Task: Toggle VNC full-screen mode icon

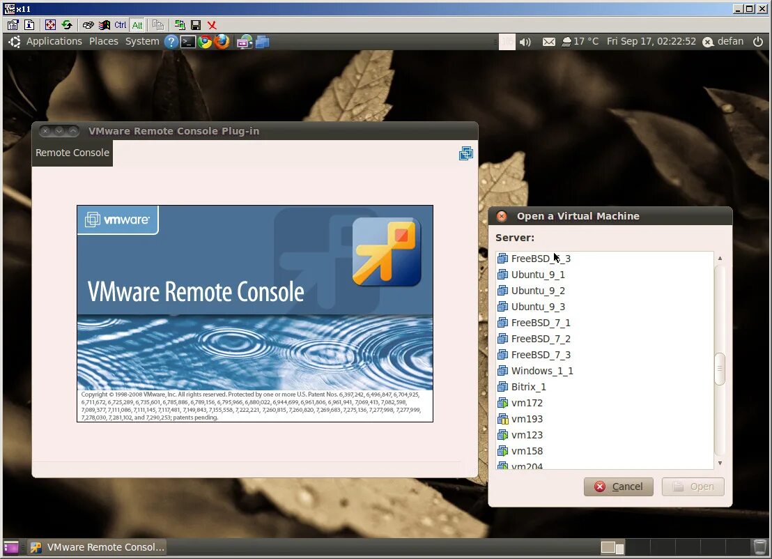Action: pos(50,24)
